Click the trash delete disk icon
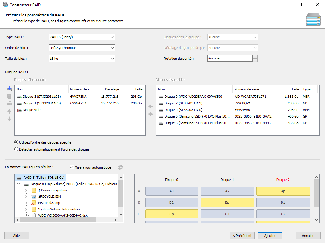This screenshot has height=243, width=325. point(9,96)
